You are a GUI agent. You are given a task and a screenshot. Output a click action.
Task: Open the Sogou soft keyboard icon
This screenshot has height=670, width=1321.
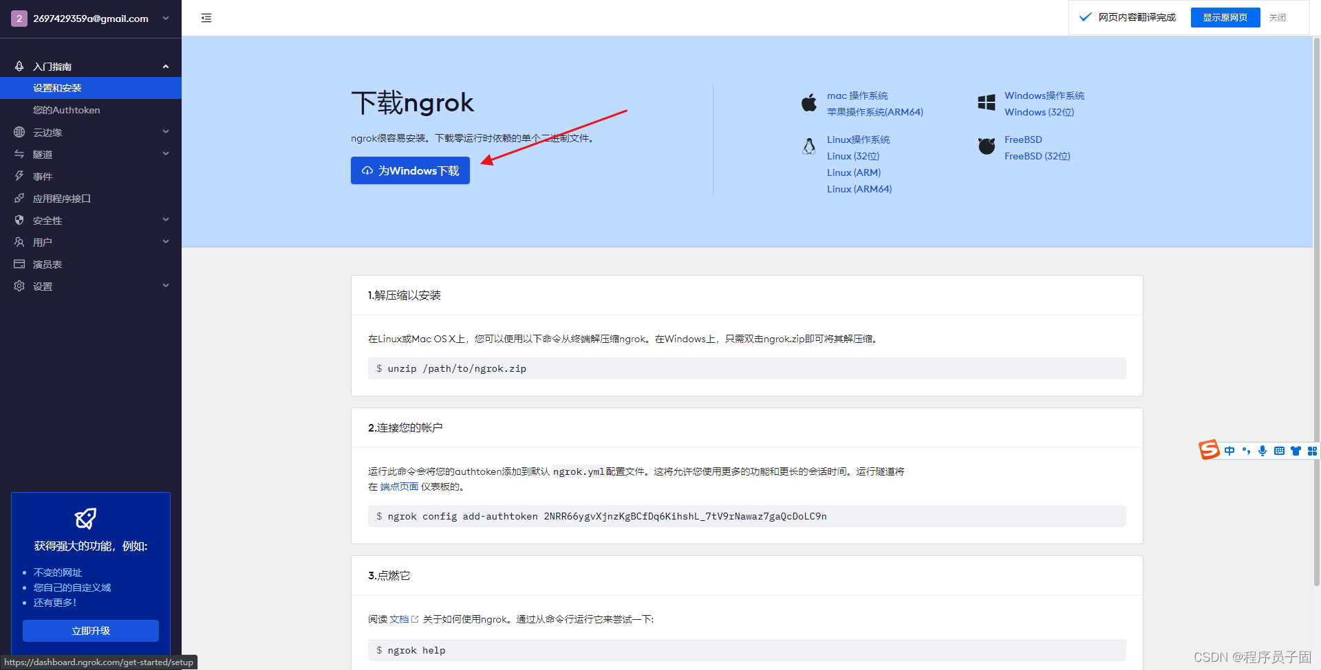click(1279, 451)
